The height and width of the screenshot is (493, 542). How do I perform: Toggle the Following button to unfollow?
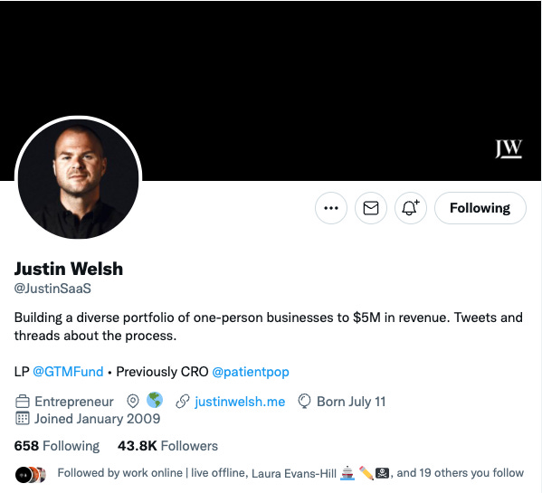point(480,208)
